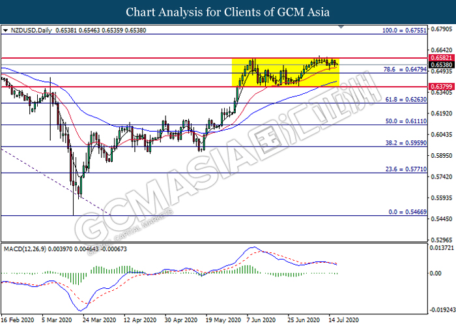456x326 pixels.
Task: Click the 0.60435 price axis value
Action: [x=442, y=134]
